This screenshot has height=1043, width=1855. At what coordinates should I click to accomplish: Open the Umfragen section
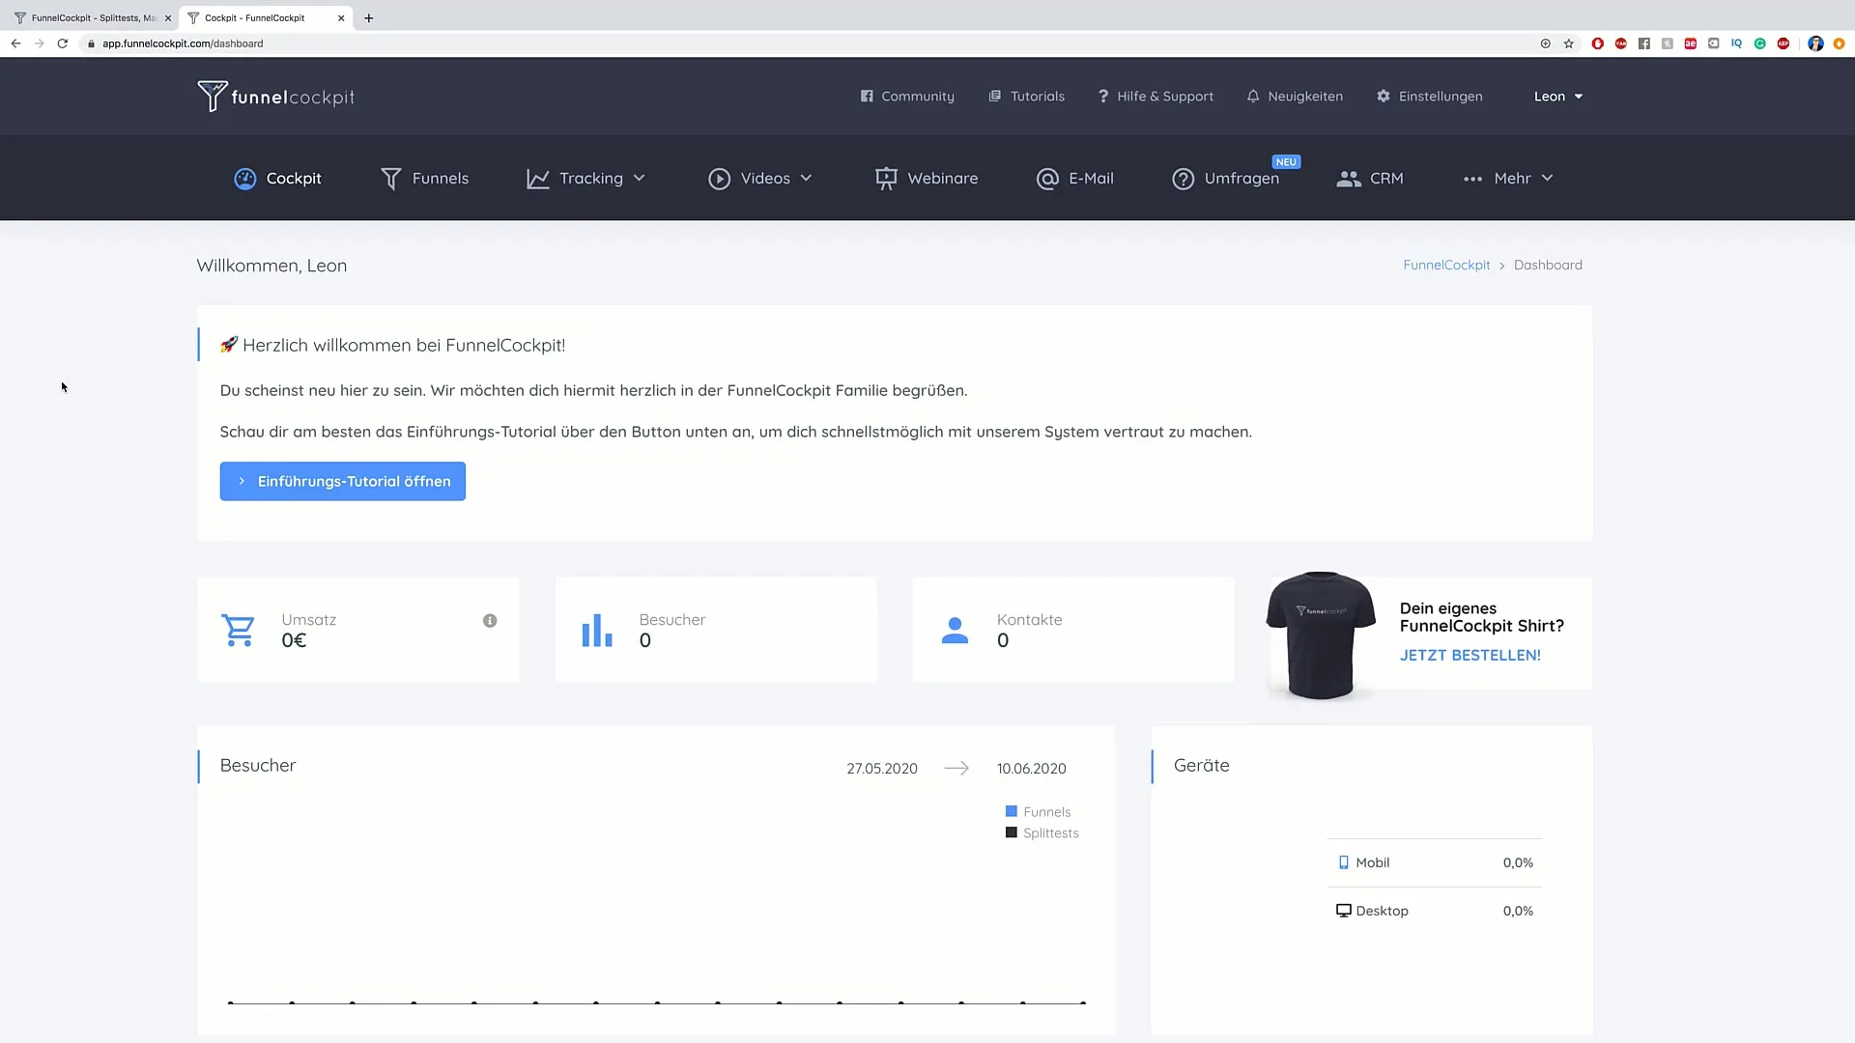(x=1226, y=179)
